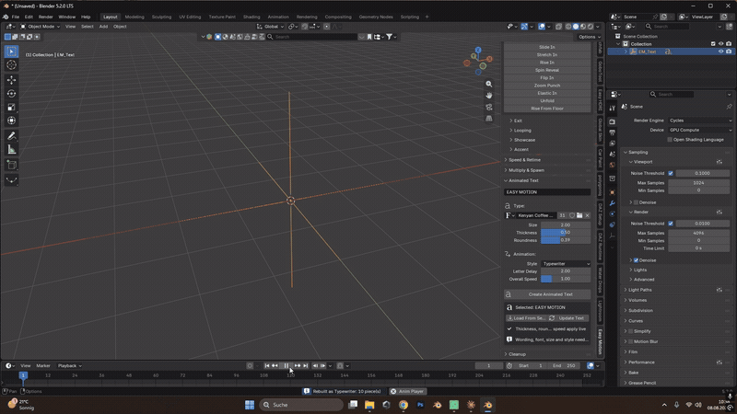Toggle the camera view icon
The width and height of the screenshot is (737, 414).
click(x=489, y=107)
